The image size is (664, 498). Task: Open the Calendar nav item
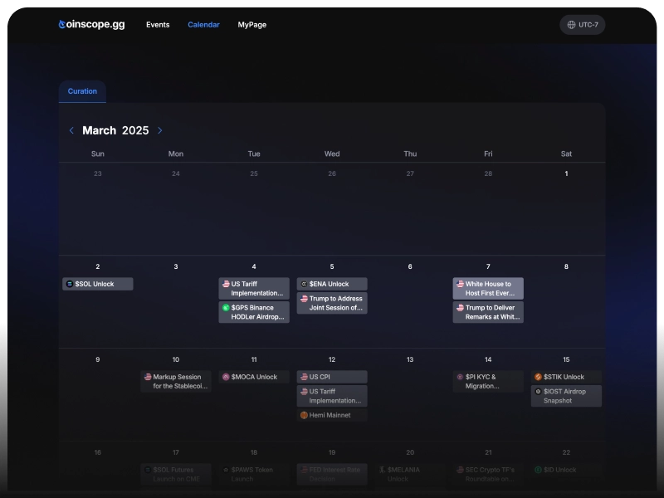[x=203, y=25]
